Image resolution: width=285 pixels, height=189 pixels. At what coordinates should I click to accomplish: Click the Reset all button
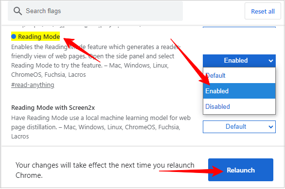point(263,11)
